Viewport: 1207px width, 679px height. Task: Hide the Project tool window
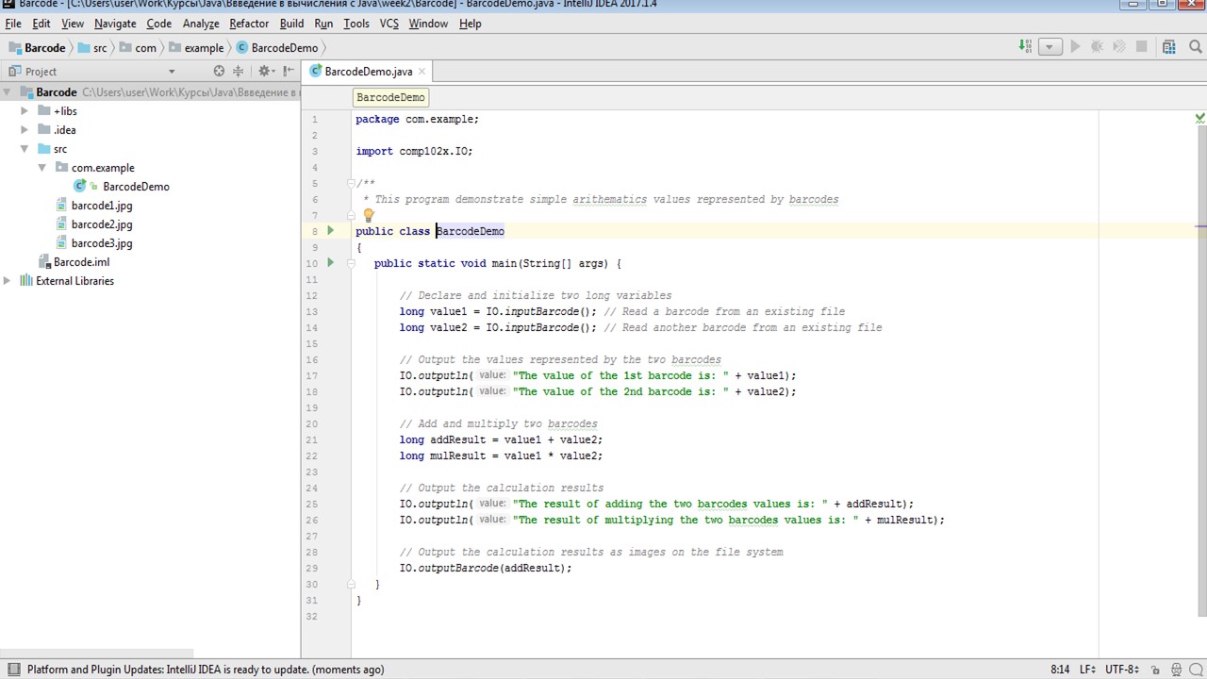287,72
